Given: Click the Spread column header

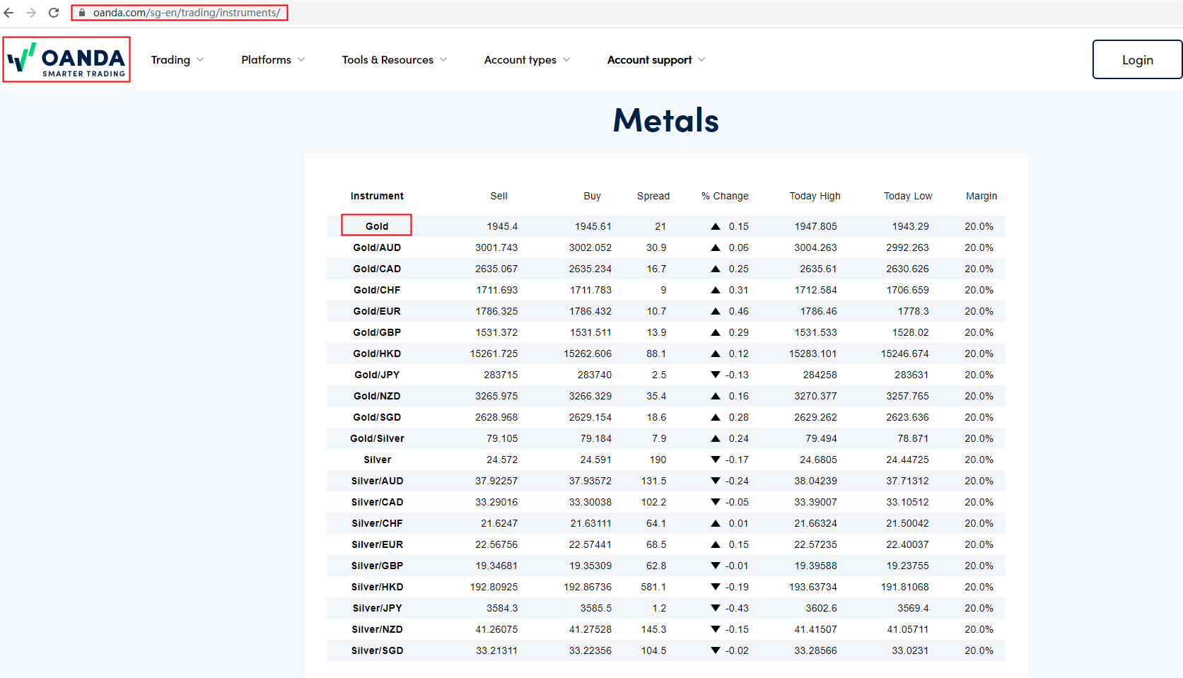Looking at the screenshot, I should [x=653, y=196].
